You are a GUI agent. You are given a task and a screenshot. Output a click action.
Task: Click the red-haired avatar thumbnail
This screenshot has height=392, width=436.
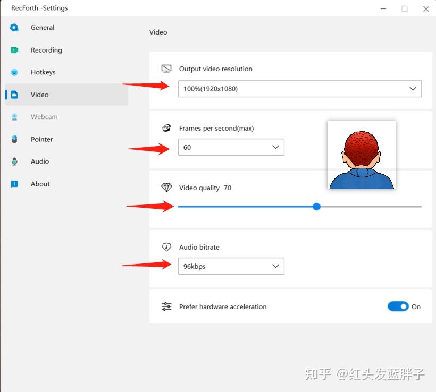pyautogui.click(x=362, y=155)
